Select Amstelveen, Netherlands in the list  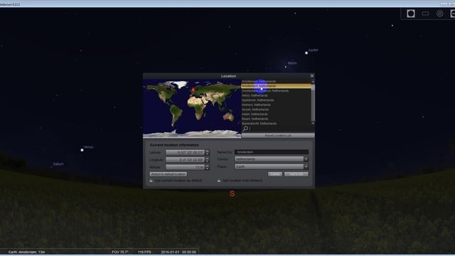(259, 81)
